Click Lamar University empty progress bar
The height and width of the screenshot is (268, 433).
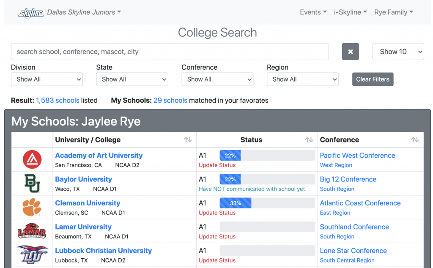tap(267, 227)
